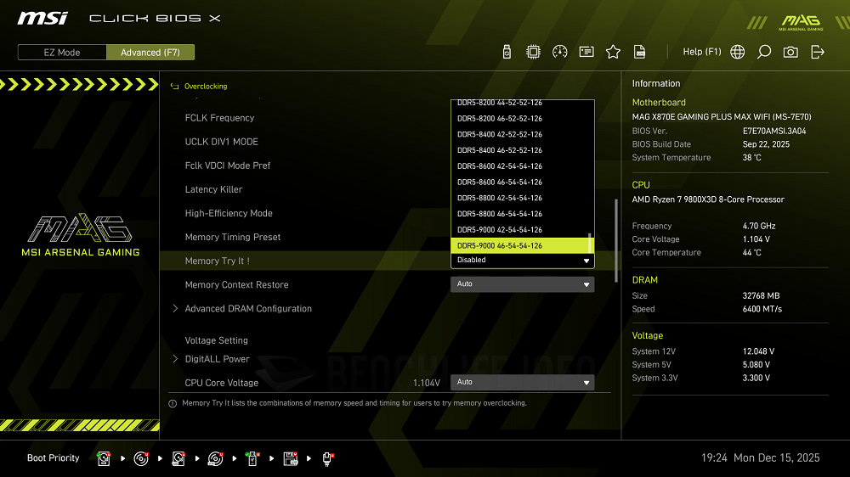The image size is (850, 477).
Task: Open the CPU Core Voltage Auto dropdown
Action: 522,382
